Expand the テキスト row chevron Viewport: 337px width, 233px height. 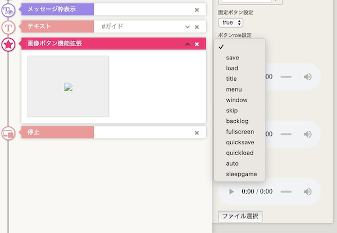coord(188,27)
